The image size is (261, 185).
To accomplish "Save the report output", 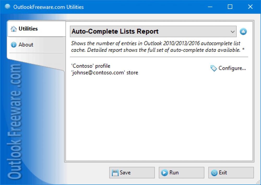I will coord(132,172).
